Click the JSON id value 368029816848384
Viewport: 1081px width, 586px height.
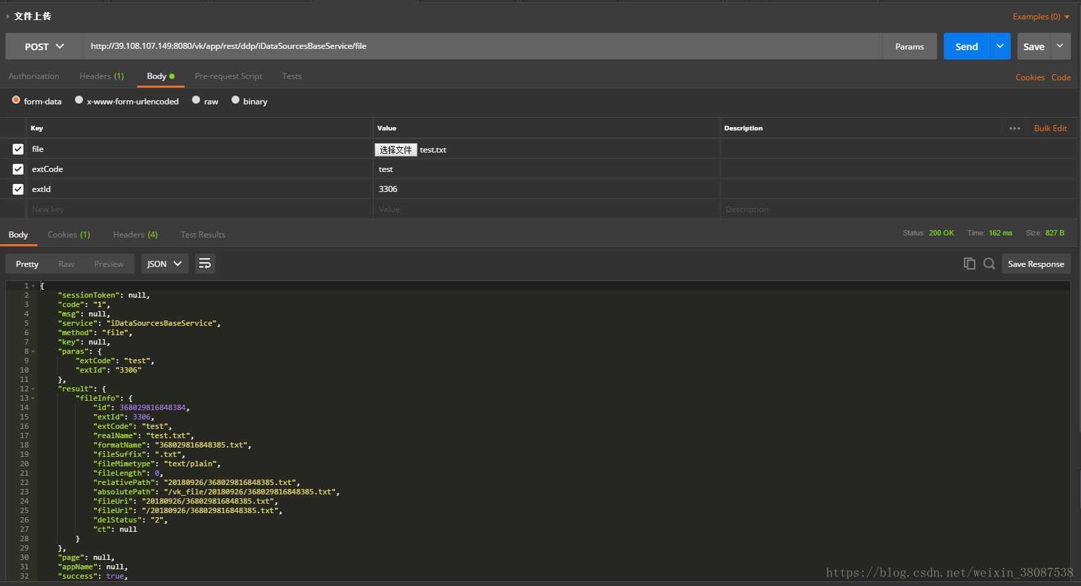click(153, 407)
